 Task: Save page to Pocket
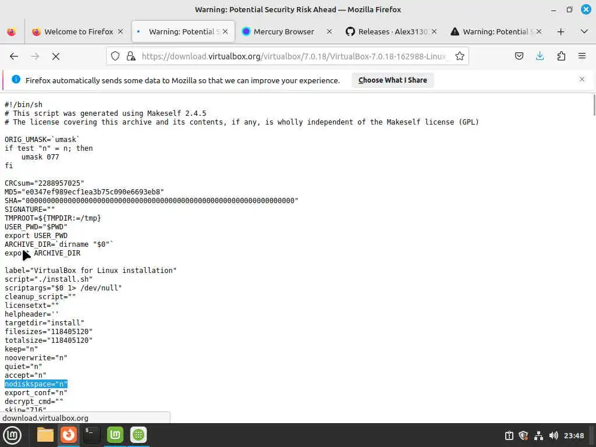click(x=519, y=56)
